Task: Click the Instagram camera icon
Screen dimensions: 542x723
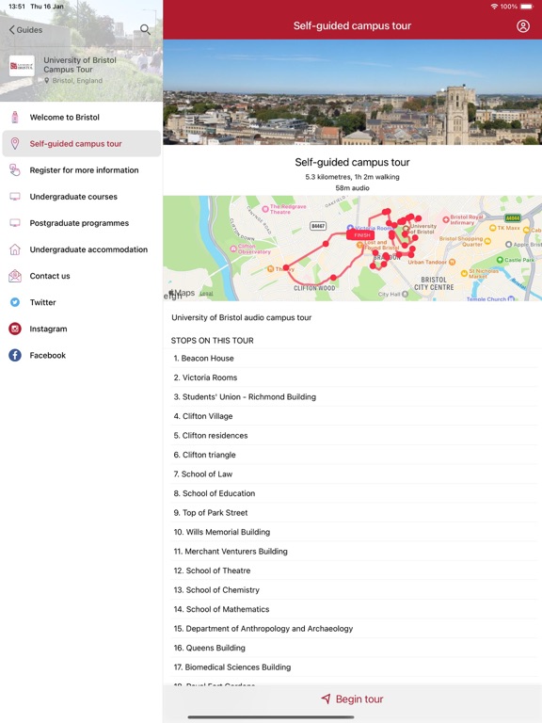Action: [15, 329]
